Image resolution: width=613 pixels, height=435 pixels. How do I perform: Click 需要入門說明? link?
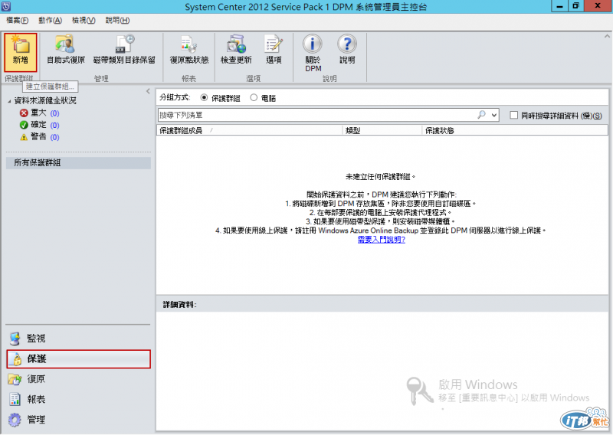pyautogui.click(x=381, y=240)
